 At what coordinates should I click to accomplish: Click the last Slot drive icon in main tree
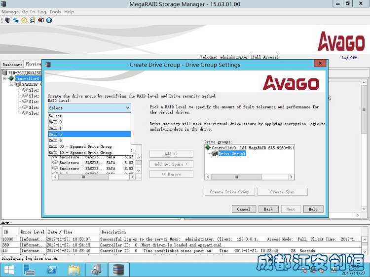pyautogui.click(x=25, y=113)
